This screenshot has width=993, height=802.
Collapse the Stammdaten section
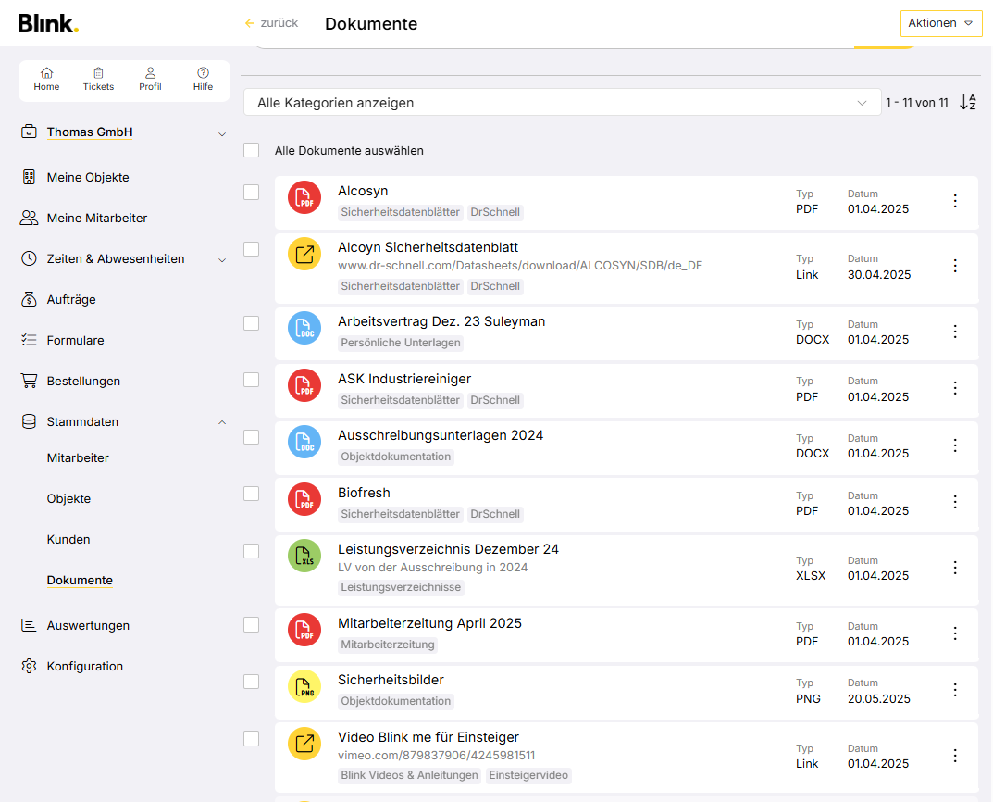coord(221,422)
